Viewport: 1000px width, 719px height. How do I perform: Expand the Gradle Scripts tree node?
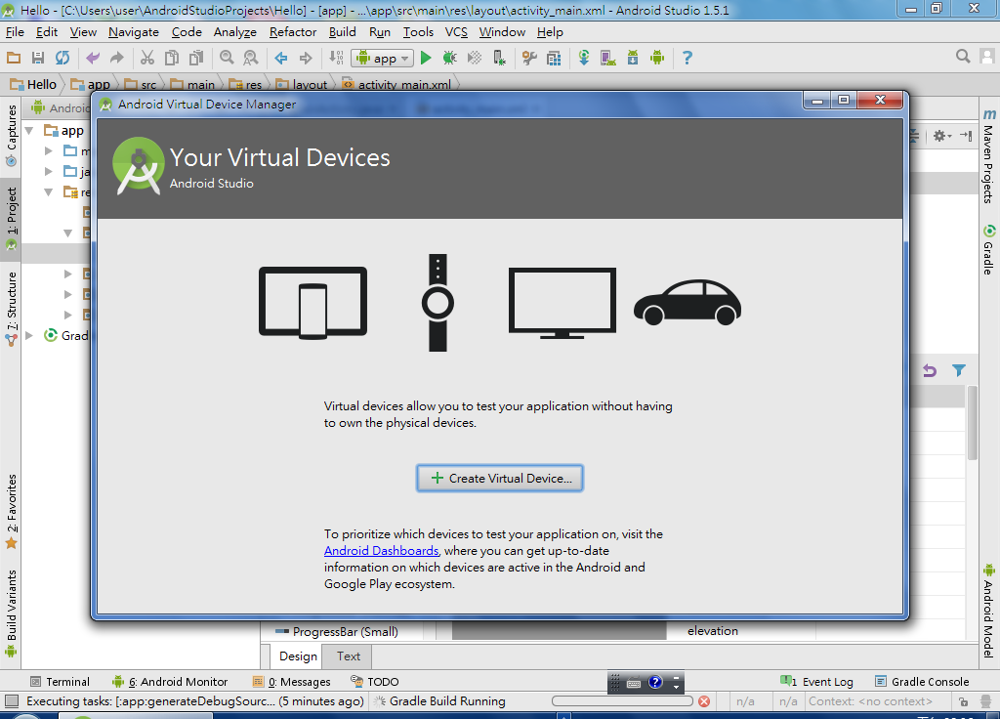[x=29, y=336]
